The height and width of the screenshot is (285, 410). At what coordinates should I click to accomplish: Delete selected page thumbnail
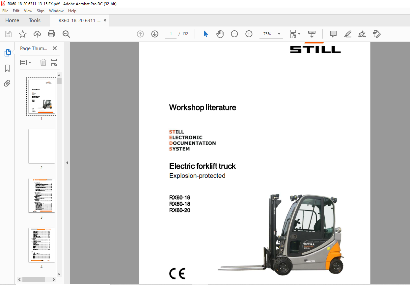pyautogui.click(x=43, y=62)
